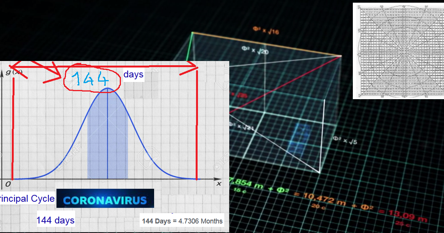Click the handwritten blue 144 number
The height and width of the screenshot is (233, 444).
click(x=91, y=79)
